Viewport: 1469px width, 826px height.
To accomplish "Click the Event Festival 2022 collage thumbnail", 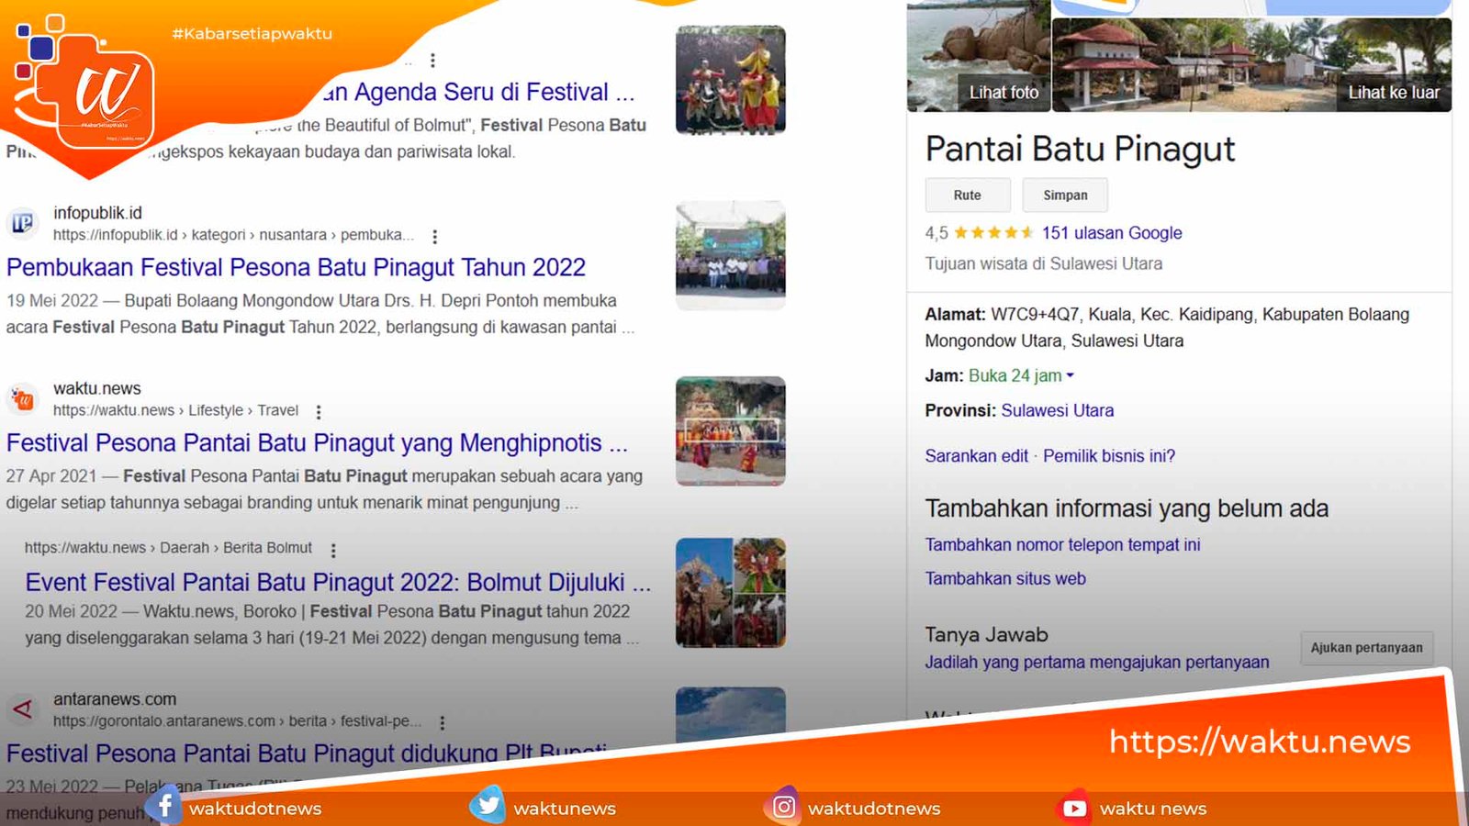I will click(731, 593).
